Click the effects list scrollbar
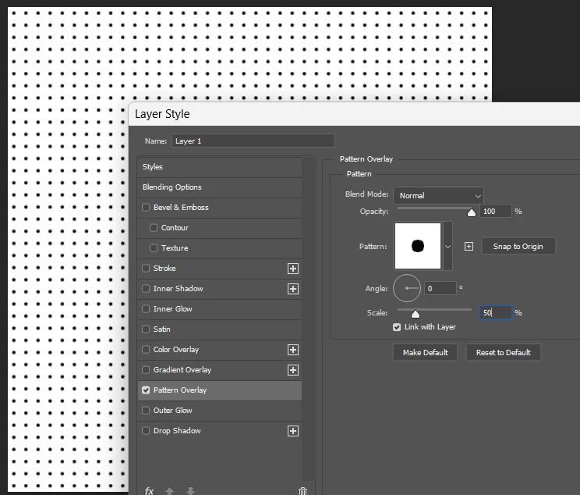 click(x=308, y=319)
